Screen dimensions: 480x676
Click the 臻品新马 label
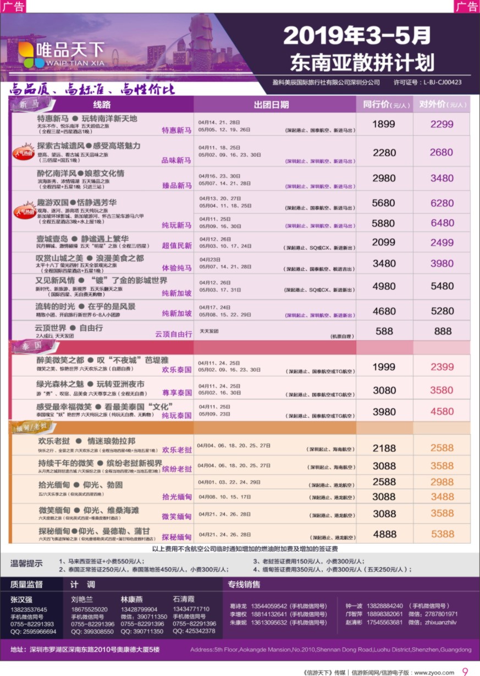176,186
